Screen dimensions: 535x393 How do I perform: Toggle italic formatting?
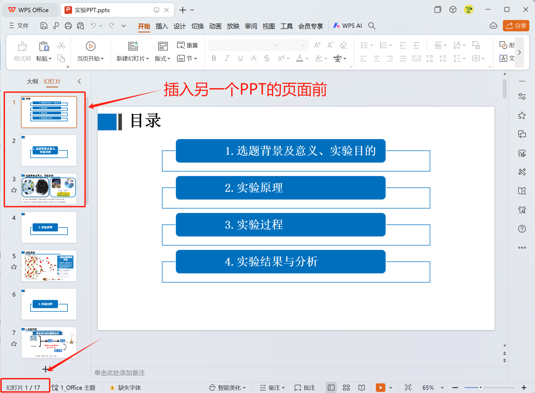227,58
